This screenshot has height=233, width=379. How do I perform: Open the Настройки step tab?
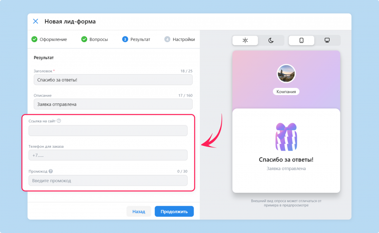(x=180, y=39)
